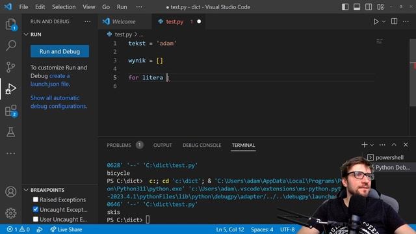416x234 pixels.
Task: Click line number 3 in gutter
Action: coord(115,60)
